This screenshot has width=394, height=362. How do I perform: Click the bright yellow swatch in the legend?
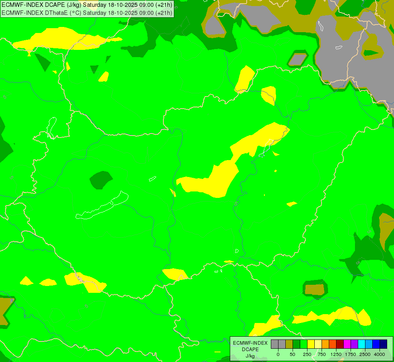(311, 344)
